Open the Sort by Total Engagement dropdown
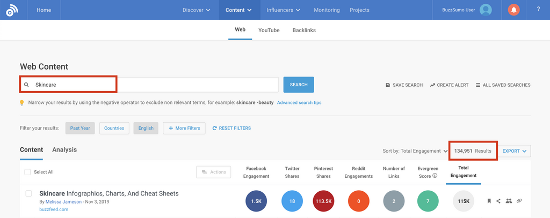This screenshot has width=550, height=218. [415, 151]
